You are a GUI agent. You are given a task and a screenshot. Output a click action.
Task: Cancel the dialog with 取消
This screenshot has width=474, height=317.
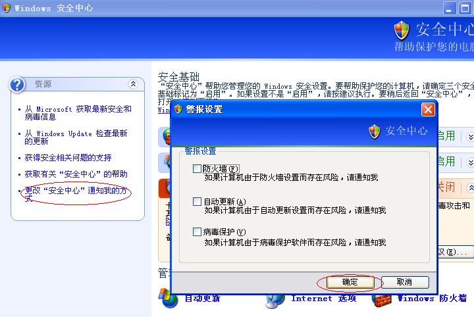coord(405,282)
